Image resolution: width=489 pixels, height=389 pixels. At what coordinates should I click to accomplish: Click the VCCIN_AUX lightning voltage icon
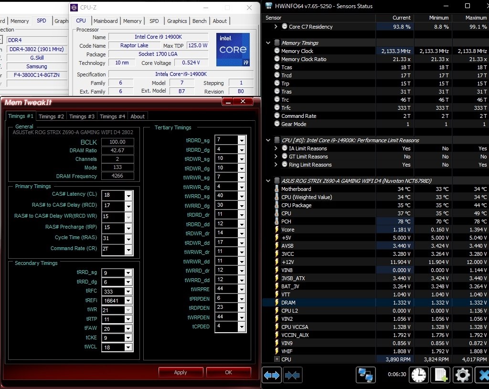pyautogui.click(x=276, y=335)
